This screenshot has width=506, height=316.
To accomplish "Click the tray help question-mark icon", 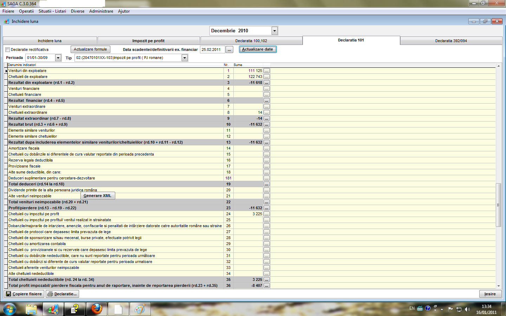I will [428, 308].
